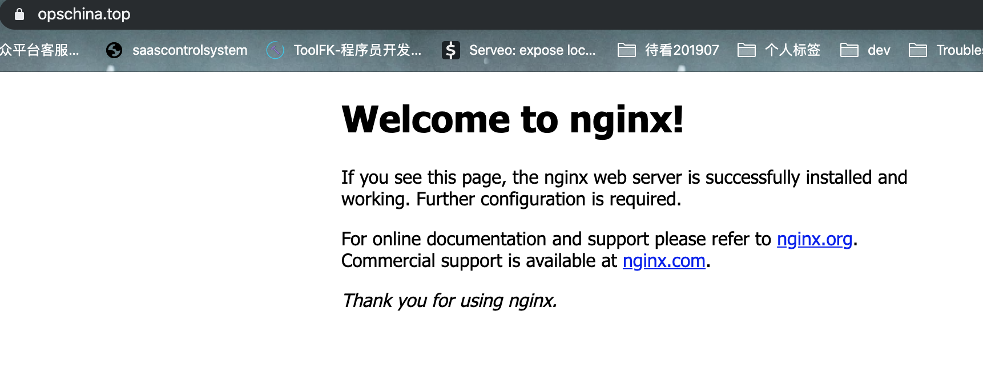Open the 众平台客服 bookmark

pyautogui.click(x=39, y=50)
